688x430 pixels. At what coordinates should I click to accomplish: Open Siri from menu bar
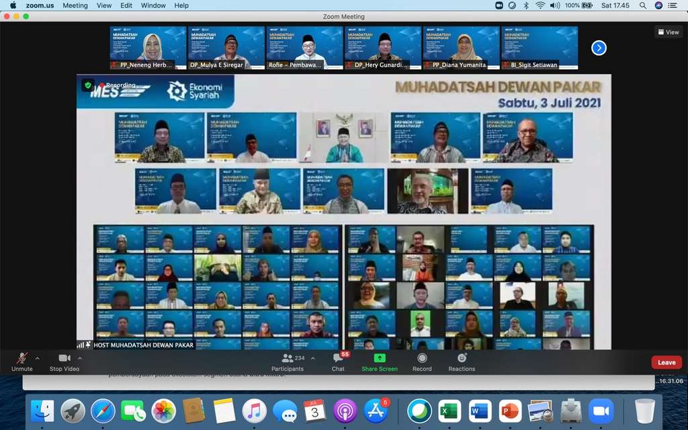click(x=658, y=5)
